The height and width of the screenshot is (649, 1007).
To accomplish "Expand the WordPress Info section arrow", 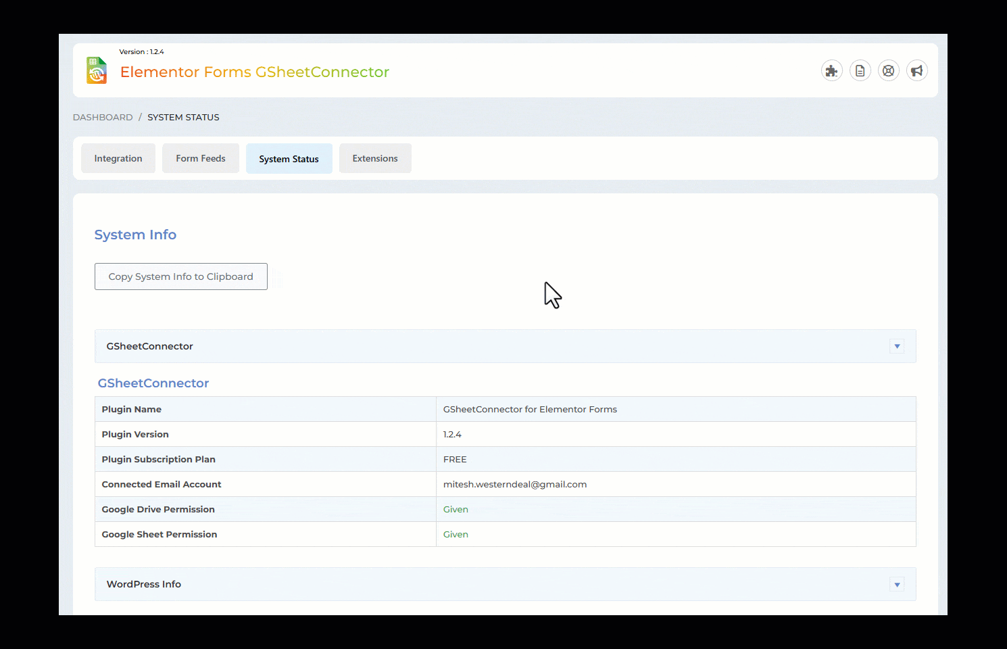I will [x=897, y=584].
